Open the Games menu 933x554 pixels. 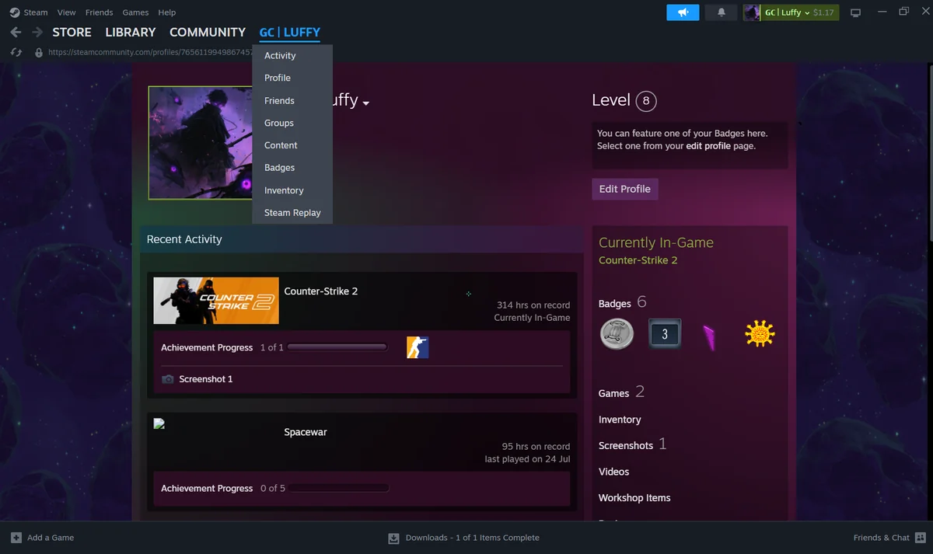pyautogui.click(x=135, y=12)
